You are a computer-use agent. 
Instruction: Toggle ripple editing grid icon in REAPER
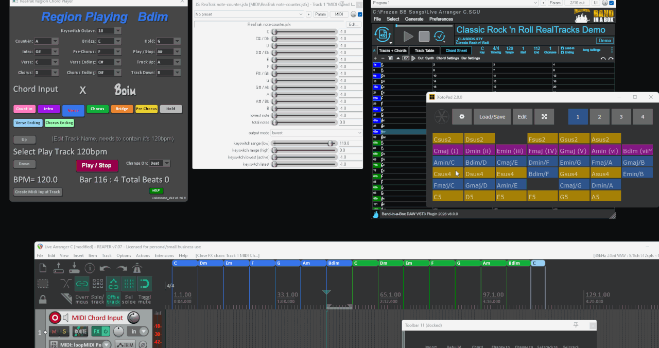point(98,283)
